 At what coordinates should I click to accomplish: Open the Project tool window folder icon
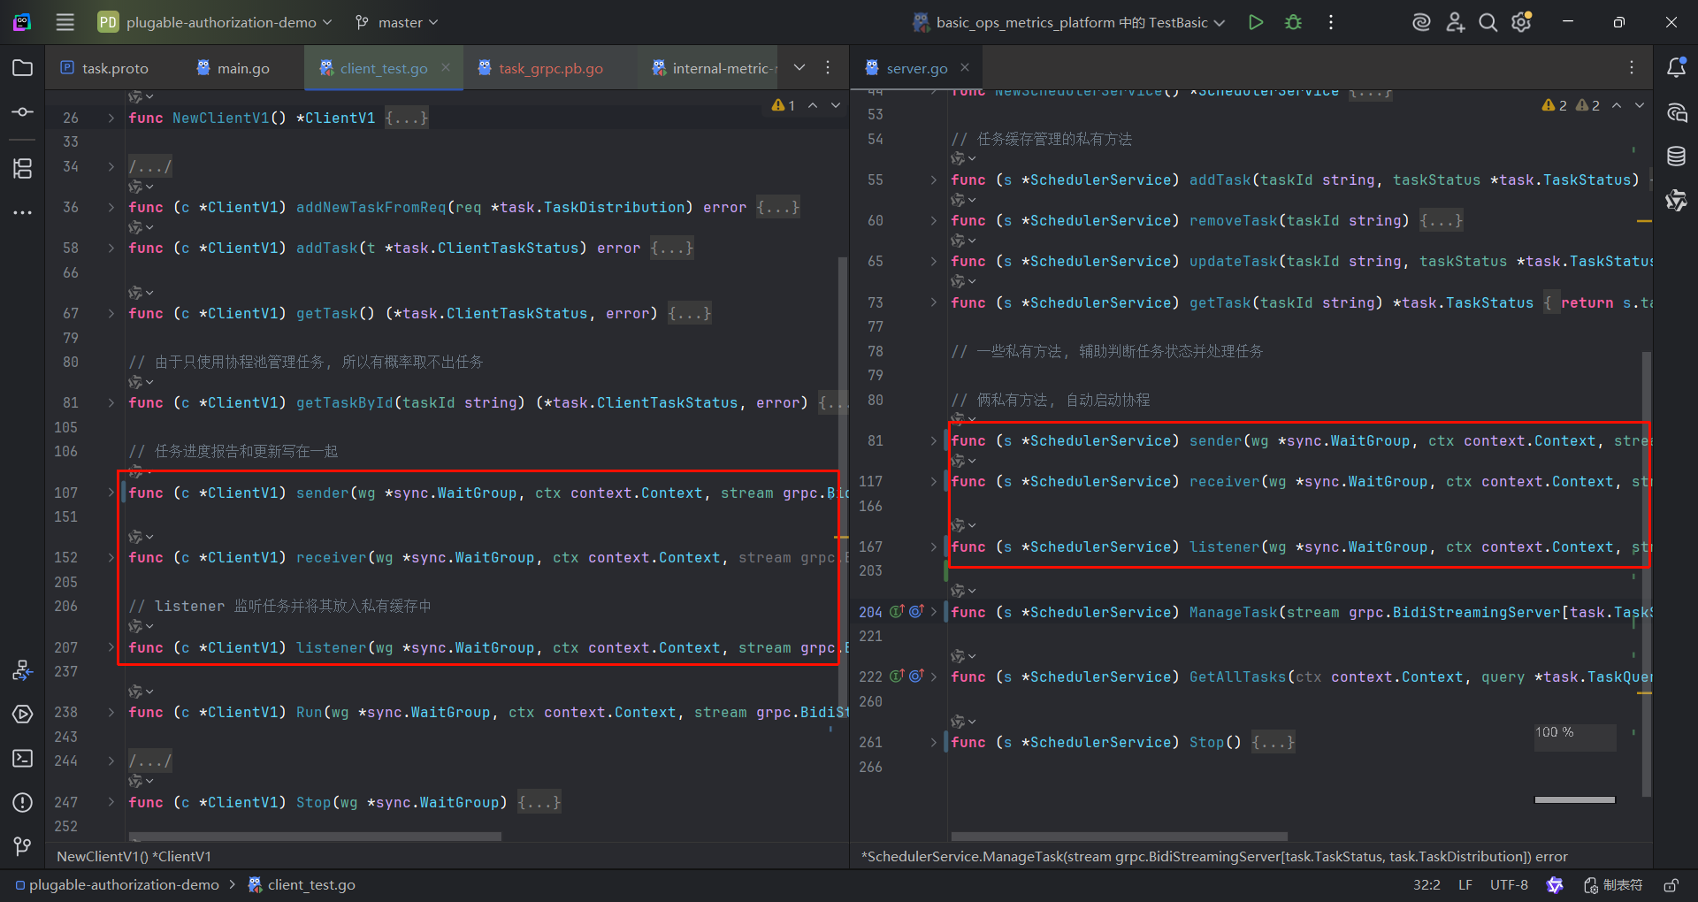23,68
